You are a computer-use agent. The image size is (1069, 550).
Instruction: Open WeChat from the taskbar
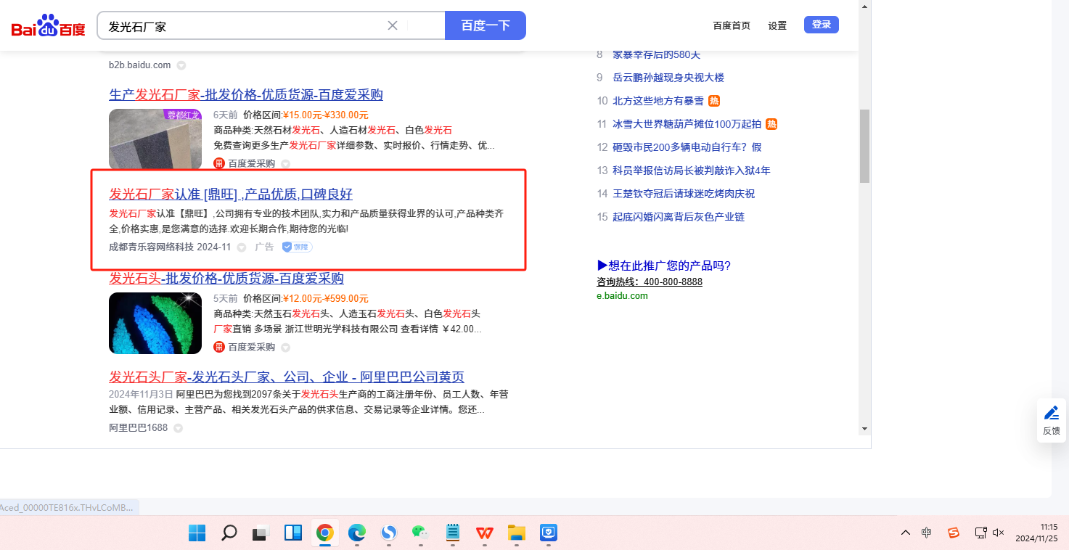click(419, 533)
